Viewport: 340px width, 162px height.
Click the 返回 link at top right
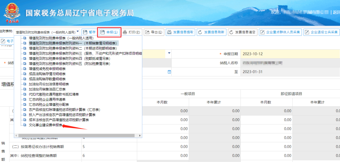(336, 12)
